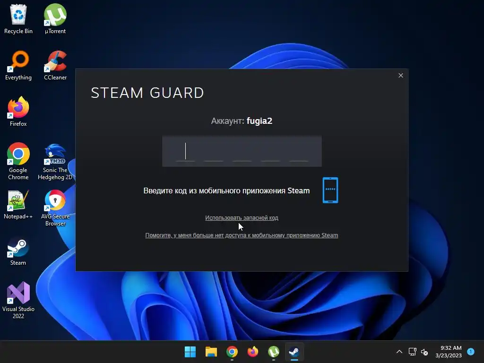The height and width of the screenshot is (363, 484).
Task: Switch to Firefox in the taskbar
Action: click(253, 352)
